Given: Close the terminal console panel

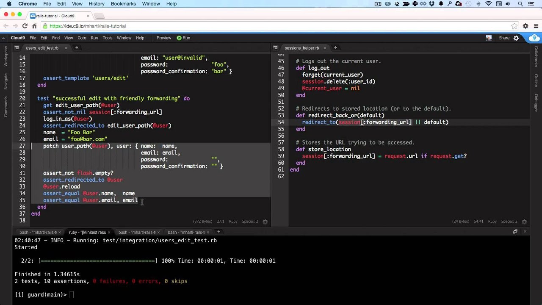Looking at the screenshot, I should pyautogui.click(x=525, y=232).
